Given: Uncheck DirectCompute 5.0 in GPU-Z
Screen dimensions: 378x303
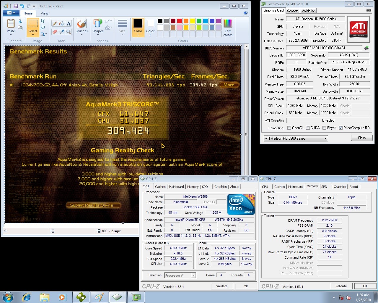Looking at the screenshot, I should 340,128.
